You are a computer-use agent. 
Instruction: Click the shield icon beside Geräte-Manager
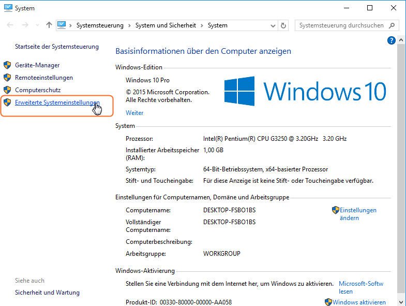(x=7, y=65)
